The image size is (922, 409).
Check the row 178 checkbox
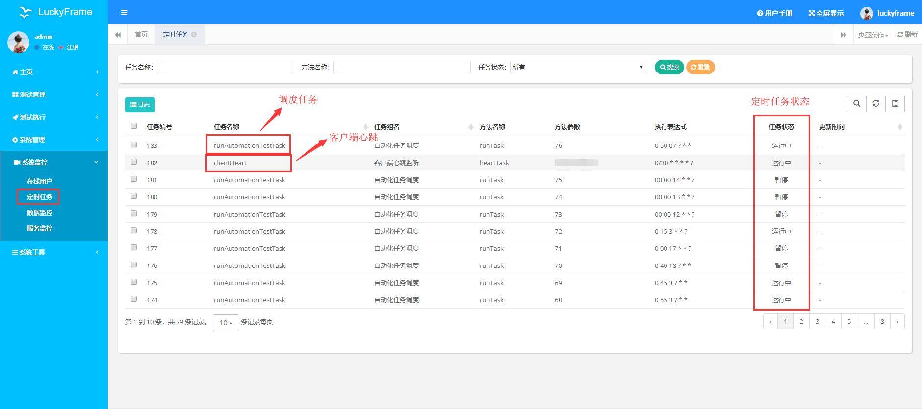point(134,230)
